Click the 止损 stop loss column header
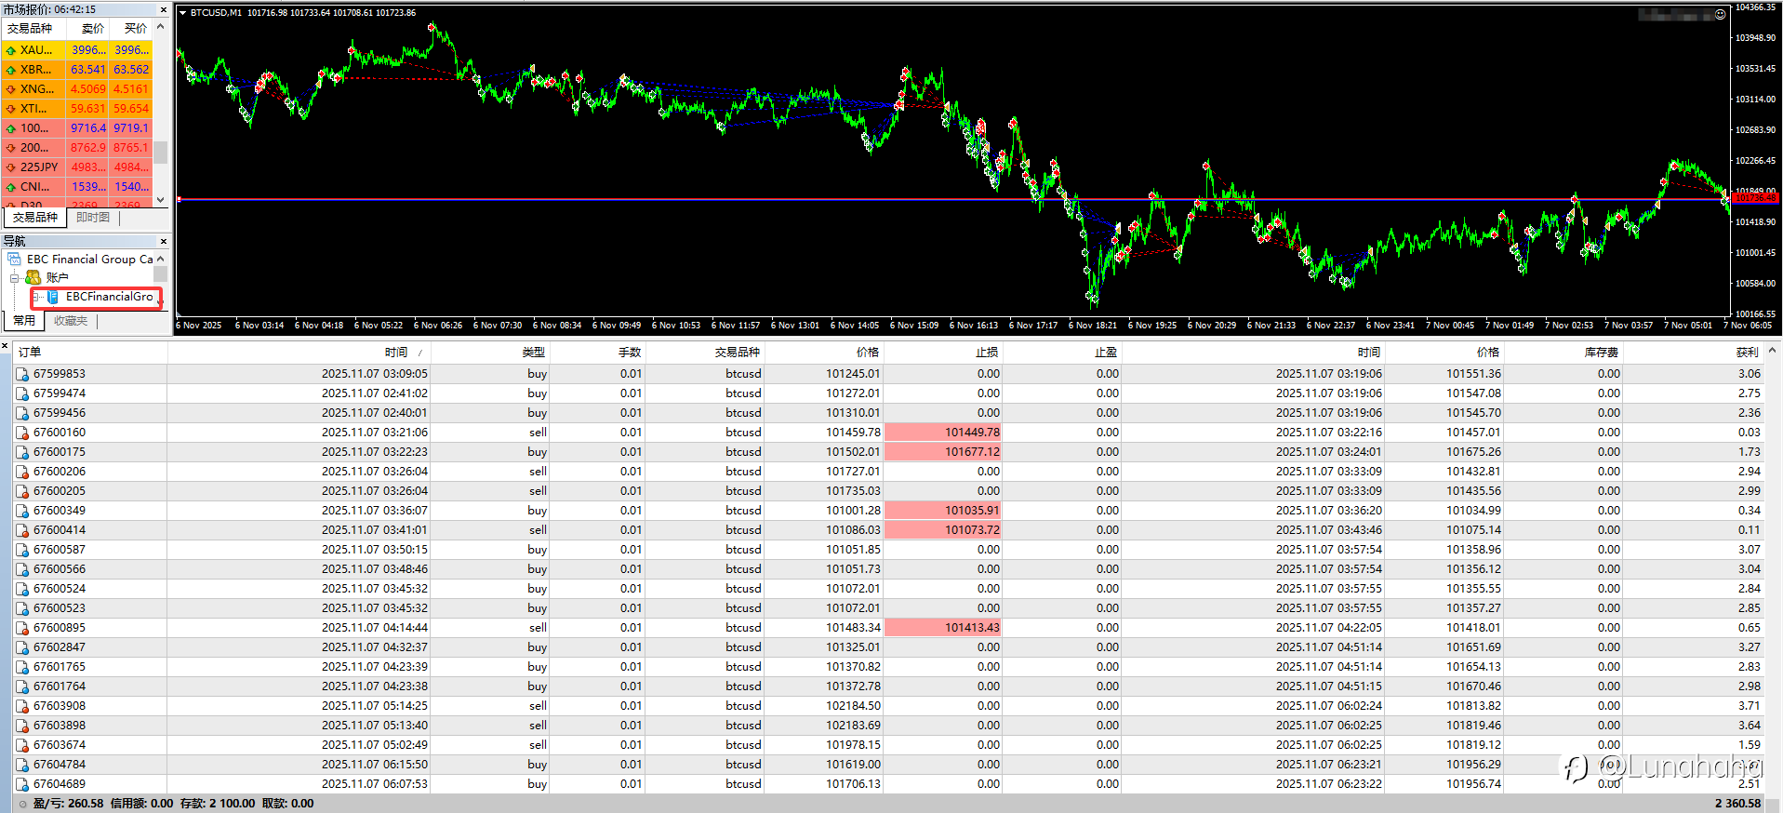1783x813 pixels. [x=987, y=353]
